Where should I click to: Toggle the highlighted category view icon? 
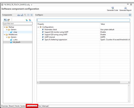pos(5,20)
